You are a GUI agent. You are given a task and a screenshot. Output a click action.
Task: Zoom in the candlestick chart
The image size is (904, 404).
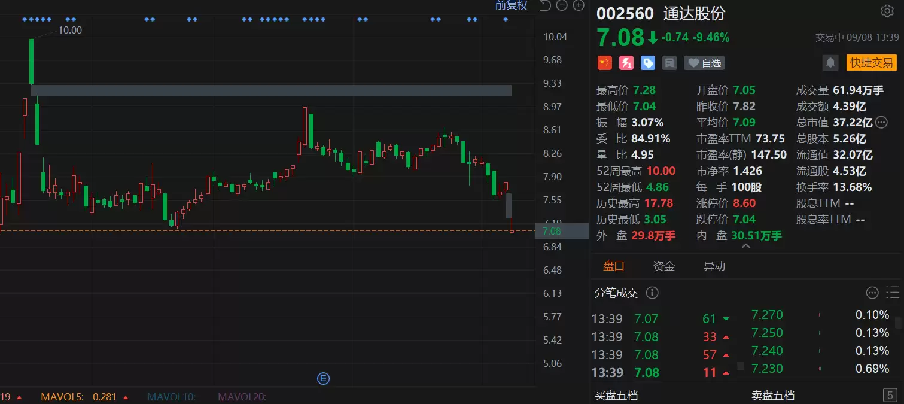tap(579, 5)
